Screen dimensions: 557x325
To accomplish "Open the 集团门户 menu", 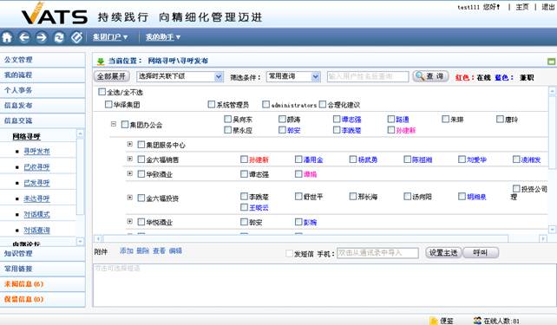I will [x=110, y=37].
